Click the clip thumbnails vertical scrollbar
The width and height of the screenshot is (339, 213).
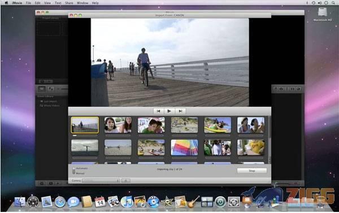click(270, 140)
